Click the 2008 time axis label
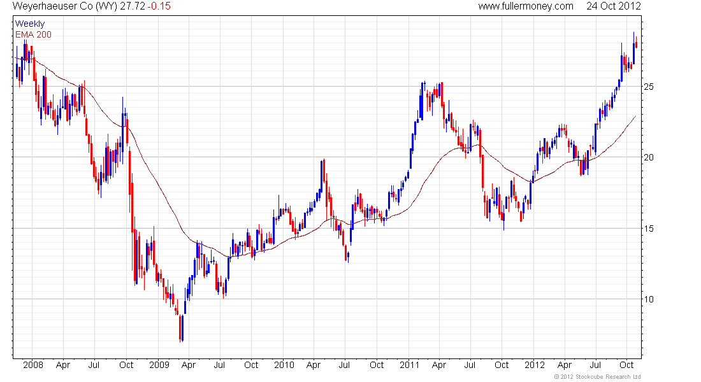701x382 pixels. tap(33, 365)
